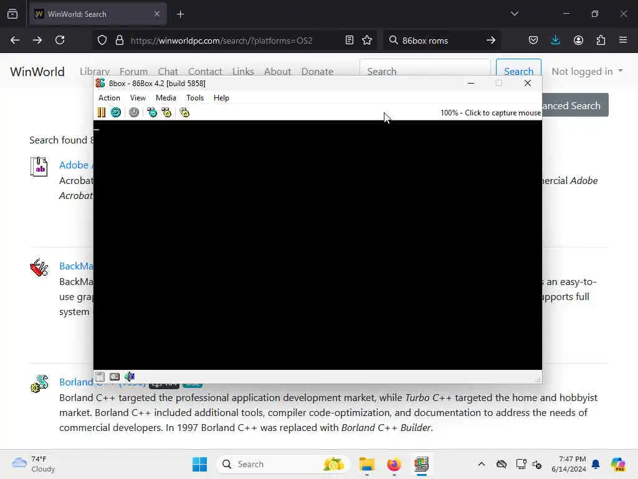Send Ctrl+Alt+Esc via 86Box toolbar

click(166, 112)
